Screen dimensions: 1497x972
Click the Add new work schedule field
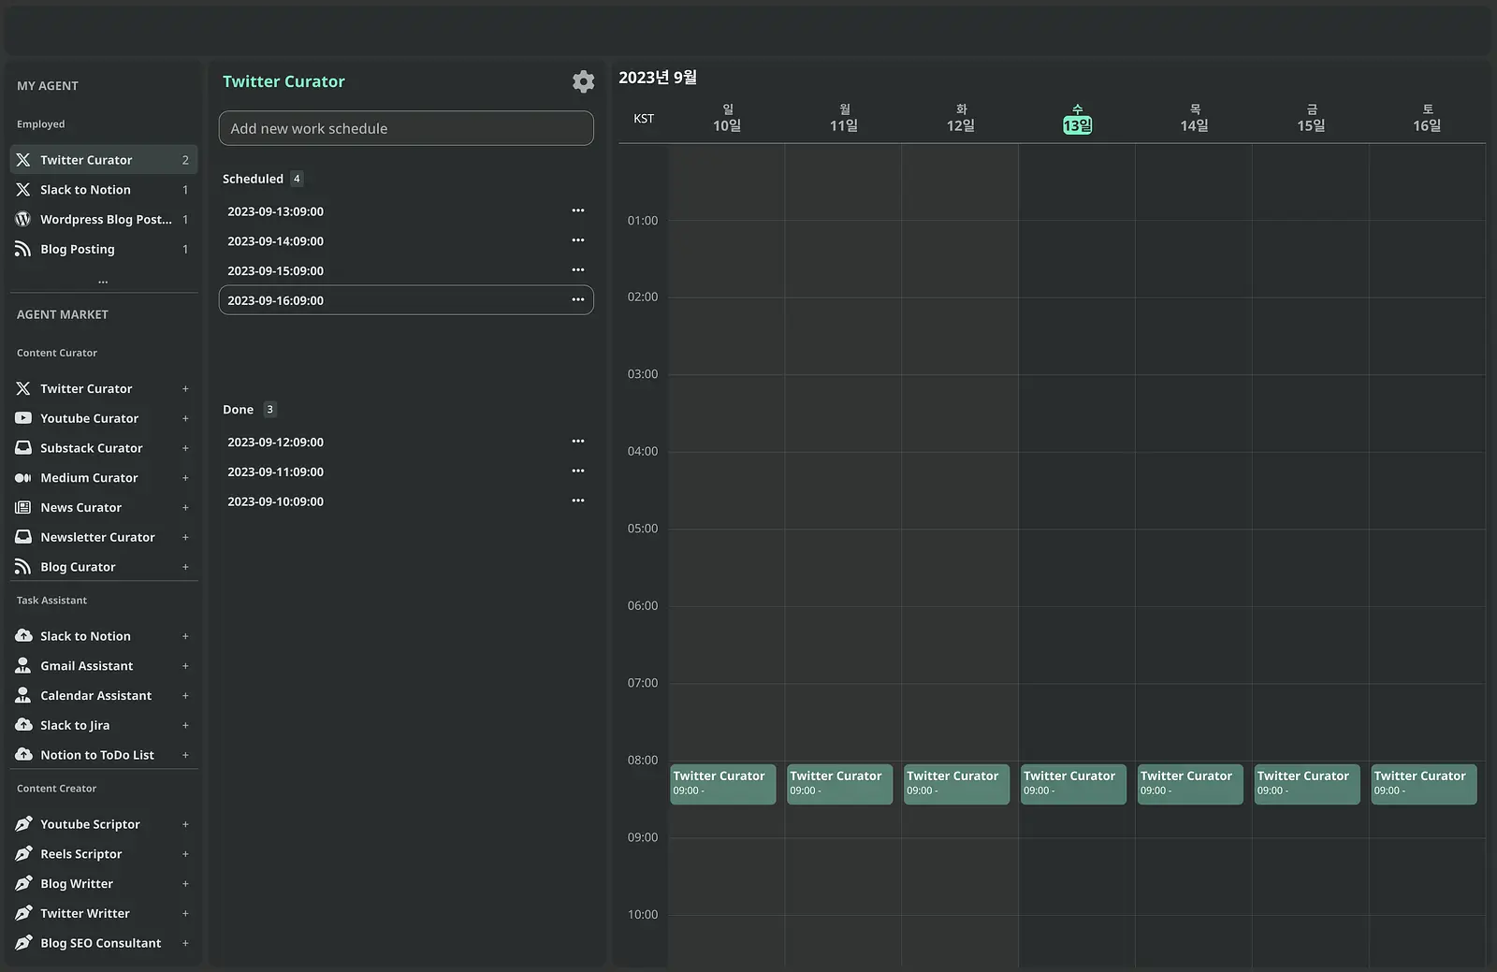click(406, 128)
